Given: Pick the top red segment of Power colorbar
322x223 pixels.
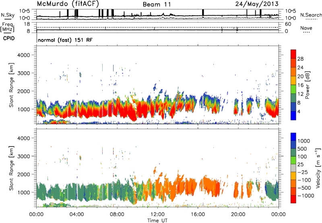Looking at the screenshot, I should [x=293, y=54].
